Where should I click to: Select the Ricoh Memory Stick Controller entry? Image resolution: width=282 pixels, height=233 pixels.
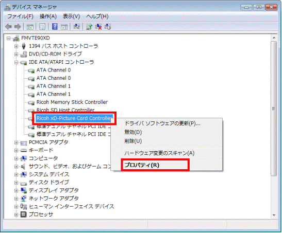(x=72, y=102)
